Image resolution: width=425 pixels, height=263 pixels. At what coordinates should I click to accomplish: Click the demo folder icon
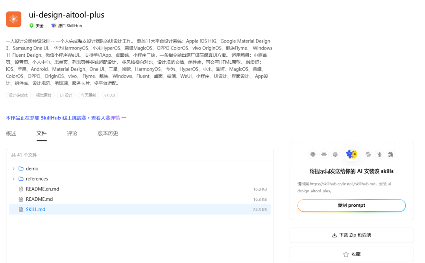pyautogui.click(x=21, y=169)
